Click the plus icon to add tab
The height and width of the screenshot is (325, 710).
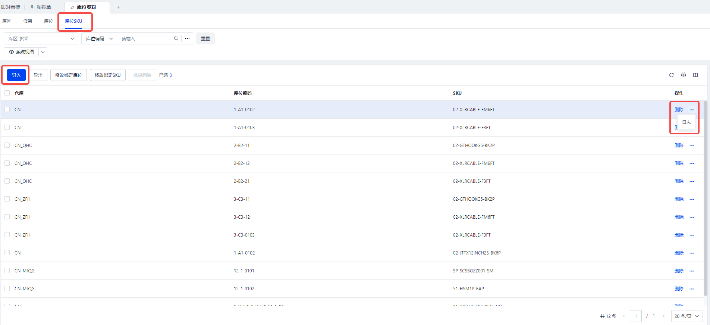[x=118, y=7]
